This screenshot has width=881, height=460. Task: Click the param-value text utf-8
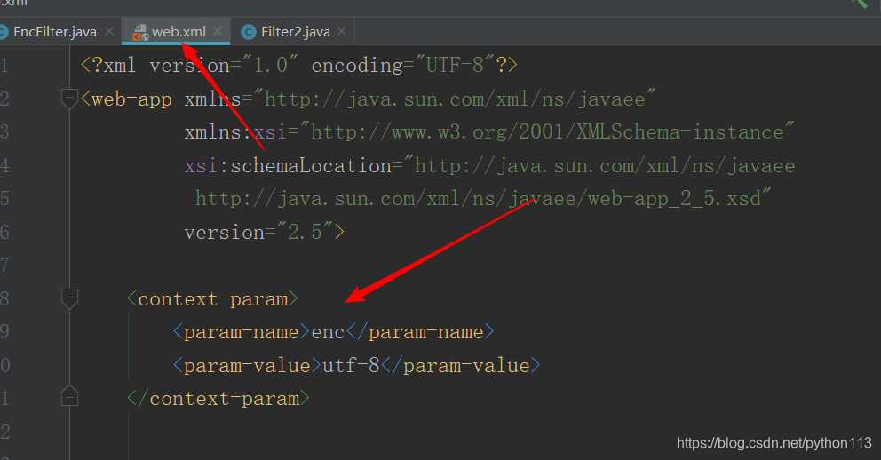(351, 366)
